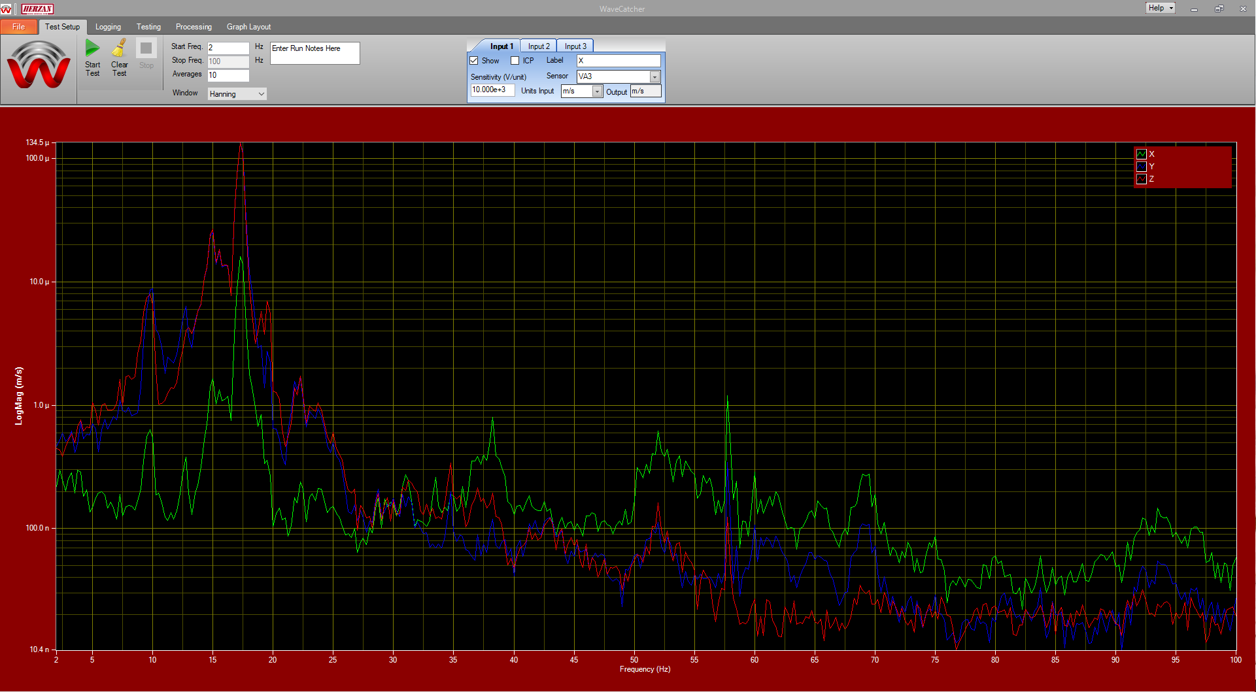Image resolution: width=1256 pixels, height=692 pixels.
Task: Click the orange File button
Action: [19, 27]
